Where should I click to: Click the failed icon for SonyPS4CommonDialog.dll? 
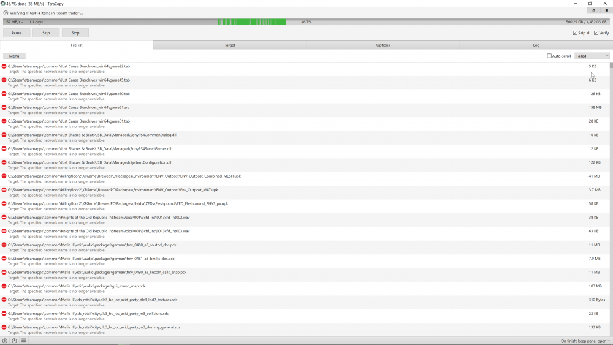click(4, 135)
